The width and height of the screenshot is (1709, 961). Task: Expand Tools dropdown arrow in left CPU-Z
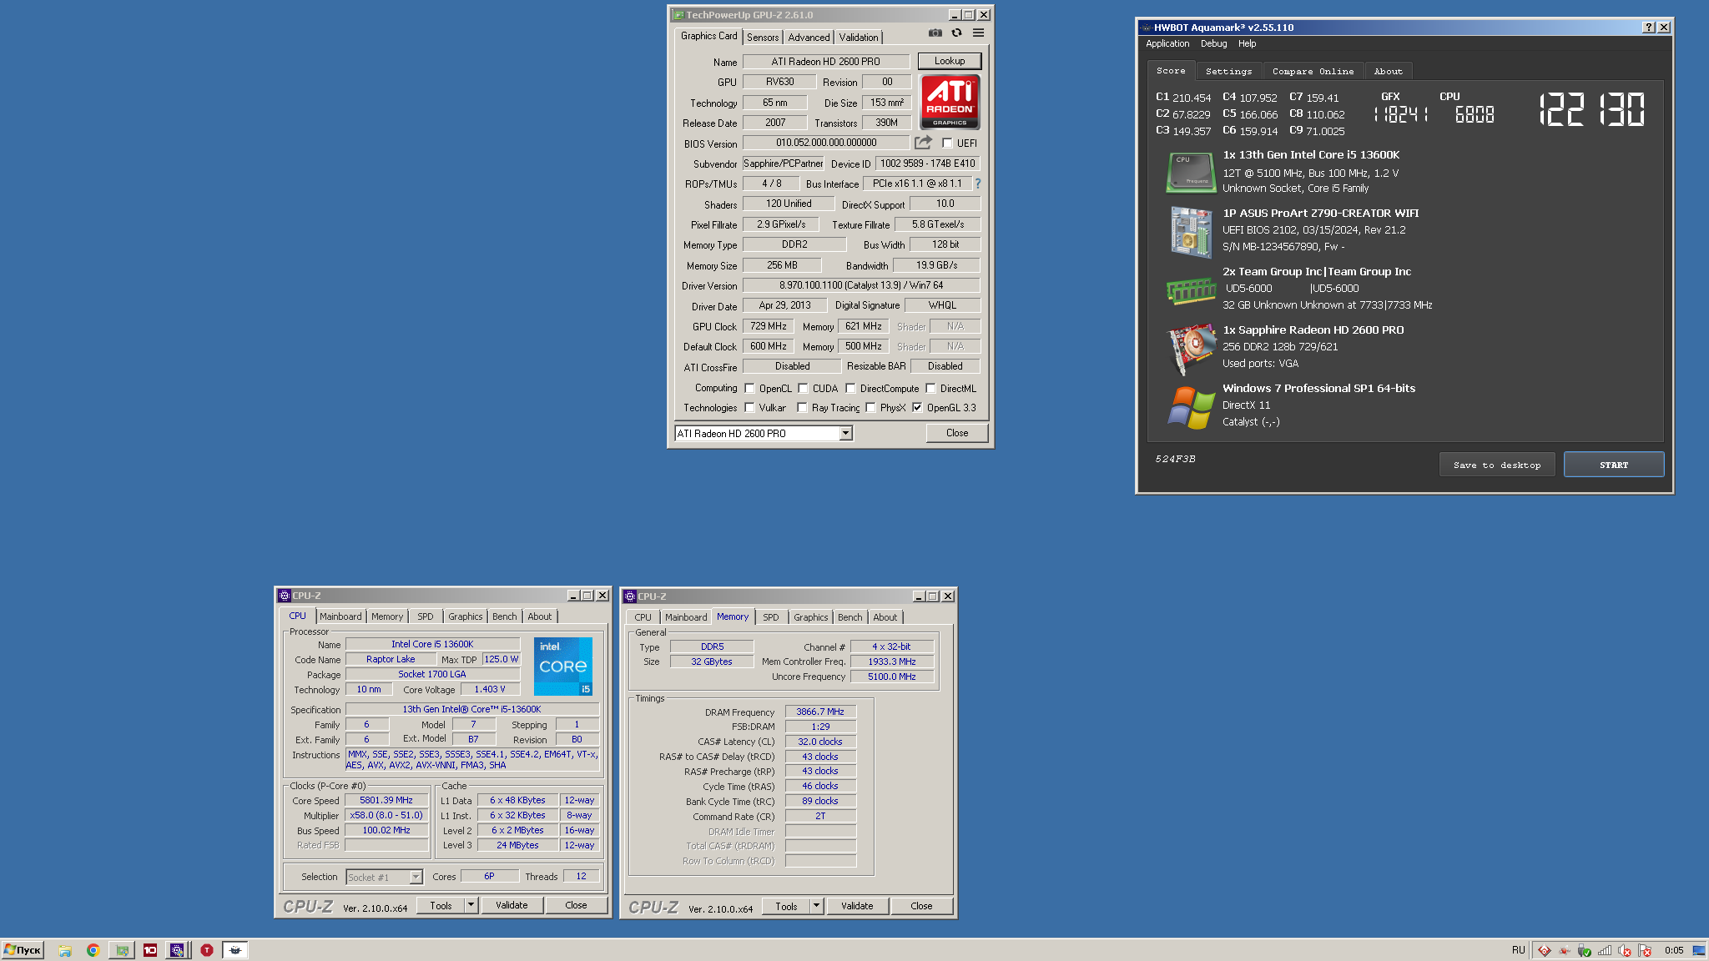pos(471,905)
